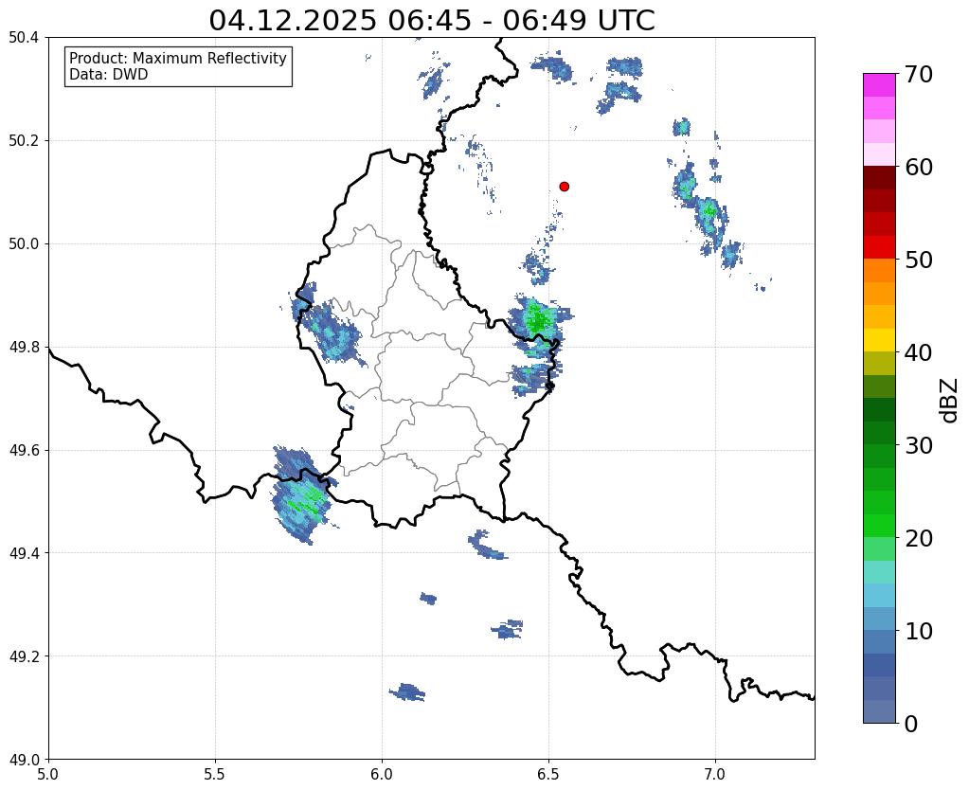Click the colorbar tick label 10
The image size is (969, 790).
[x=919, y=631]
